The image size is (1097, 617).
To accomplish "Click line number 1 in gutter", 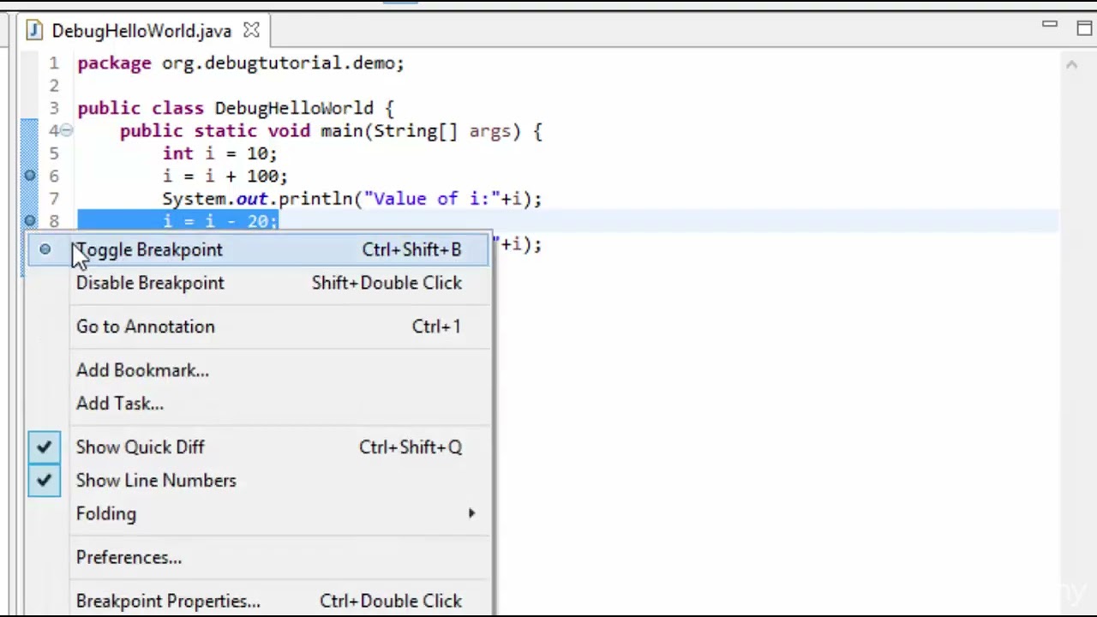I will point(54,63).
